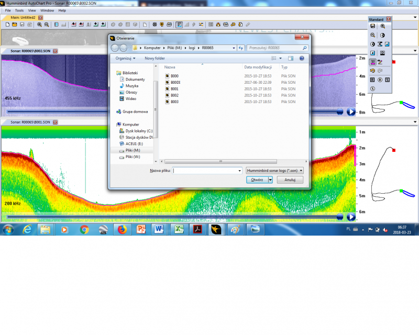Click Firefox icon in the Windows taskbar
Screen dimensions: 419x335
[x=123, y=229]
